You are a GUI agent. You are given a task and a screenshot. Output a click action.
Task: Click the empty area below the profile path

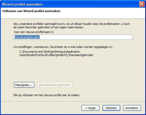point(73,69)
